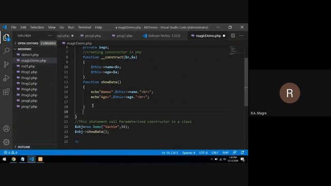Open the Run menu
Image resolution: width=331 pixels, height=186 pixels.
[x=71, y=27]
